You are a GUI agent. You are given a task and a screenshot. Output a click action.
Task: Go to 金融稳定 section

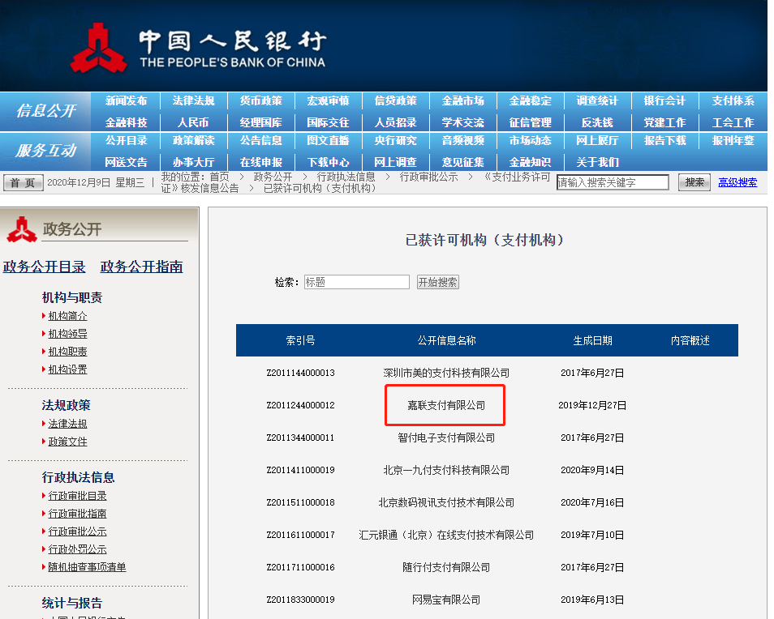(x=530, y=101)
